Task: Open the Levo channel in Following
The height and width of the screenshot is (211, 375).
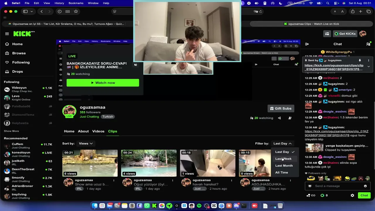Action: click(x=28, y=98)
